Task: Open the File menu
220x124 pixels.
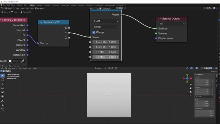Action: tap(4, 5)
